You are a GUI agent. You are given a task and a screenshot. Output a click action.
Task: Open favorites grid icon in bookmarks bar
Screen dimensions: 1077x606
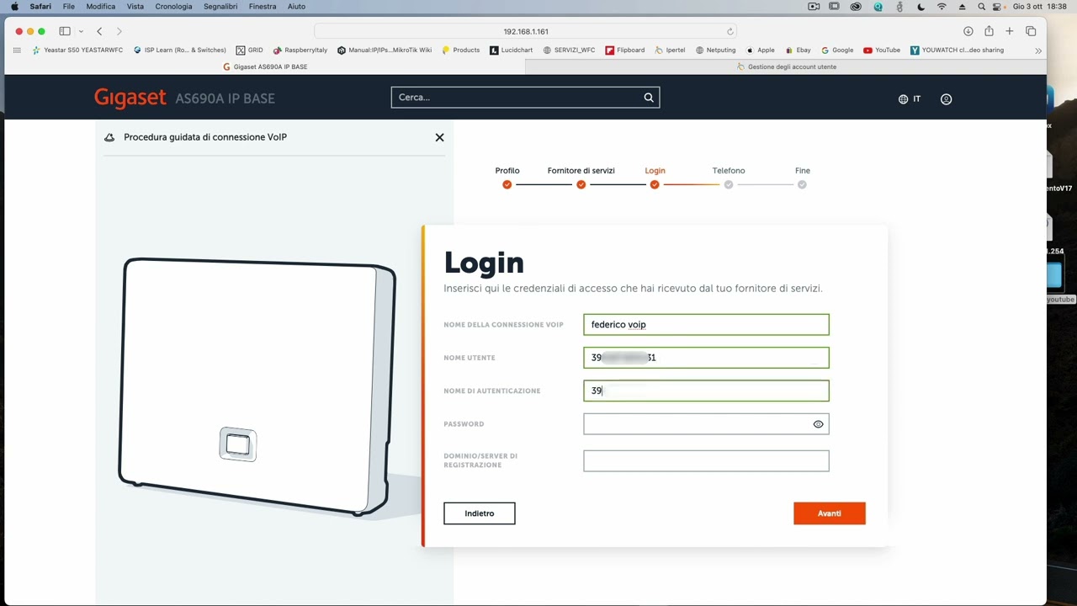click(x=17, y=50)
